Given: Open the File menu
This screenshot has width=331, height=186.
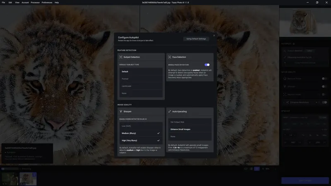Looking at the screenshot, I should [x=3, y=2].
